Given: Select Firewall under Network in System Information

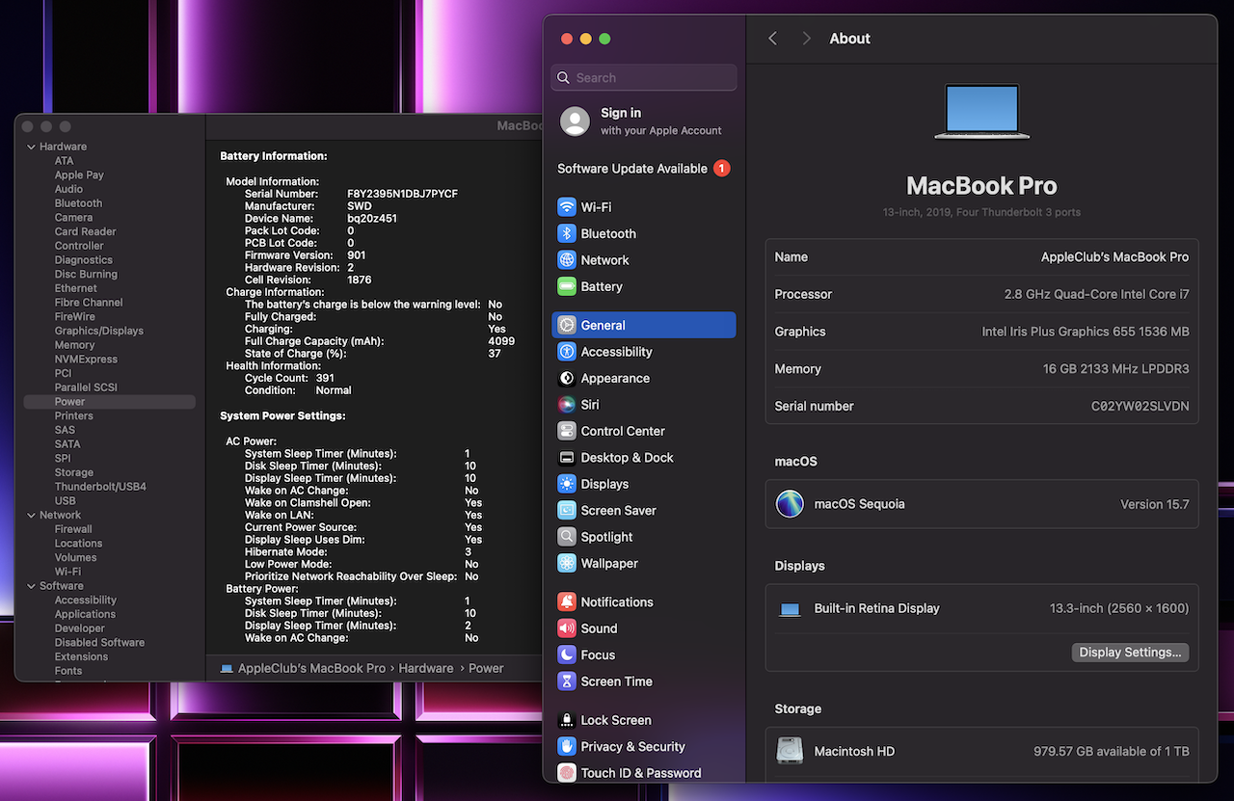Looking at the screenshot, I should pyautogui.click(x=73, y=529).
